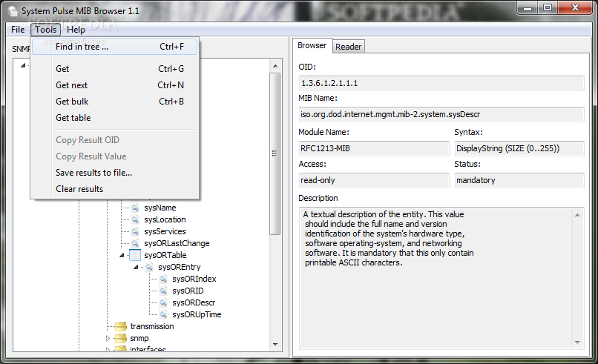The image size is (598, 364).
Task: Select sysLocation in the tree
Action: tap(165, 219)
